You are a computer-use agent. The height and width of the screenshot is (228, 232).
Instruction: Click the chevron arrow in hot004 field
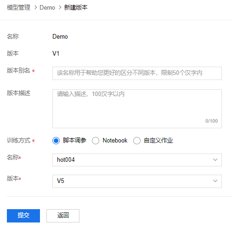pyautogui.click(x=215, y=160)
